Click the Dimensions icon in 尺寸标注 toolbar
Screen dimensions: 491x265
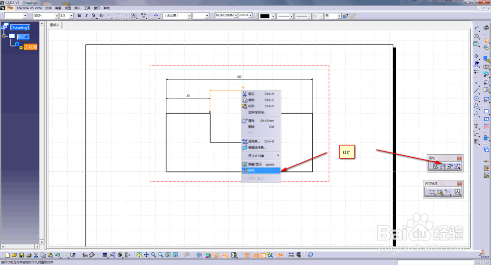(x=432, y=192)
